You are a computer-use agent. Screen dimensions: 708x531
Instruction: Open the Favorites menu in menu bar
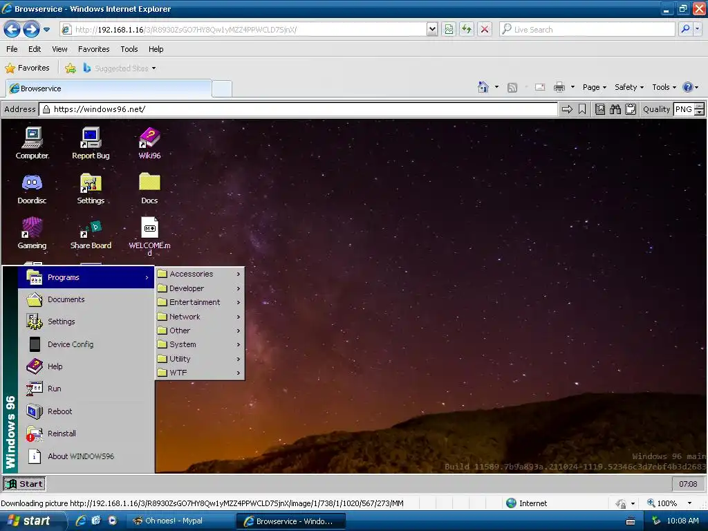94,49
